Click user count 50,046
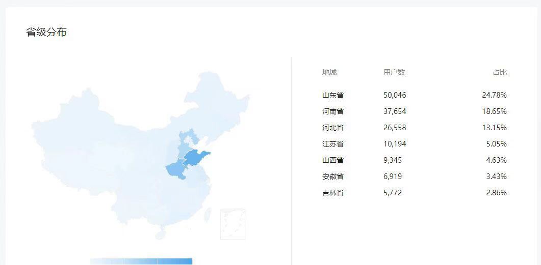Screen dimensions: 541x265 395,95
